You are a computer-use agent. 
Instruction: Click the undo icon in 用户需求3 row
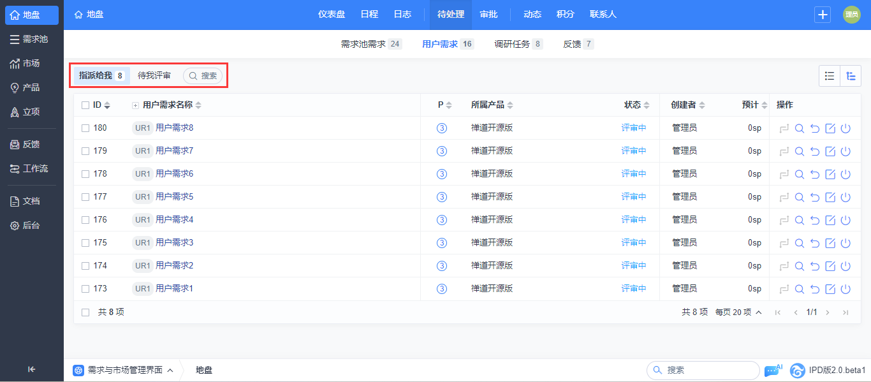click(815, 243)
